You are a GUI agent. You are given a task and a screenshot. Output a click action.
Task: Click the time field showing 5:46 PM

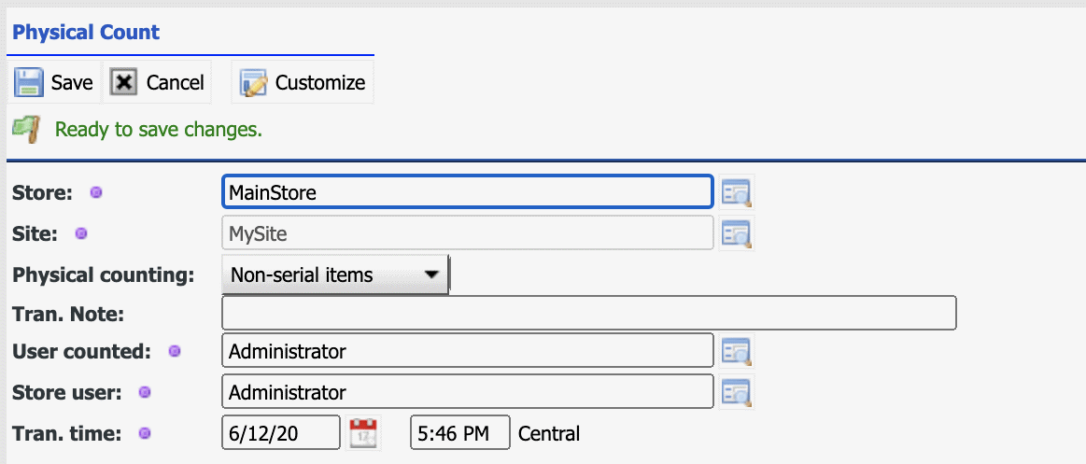(x=459, y=433)
